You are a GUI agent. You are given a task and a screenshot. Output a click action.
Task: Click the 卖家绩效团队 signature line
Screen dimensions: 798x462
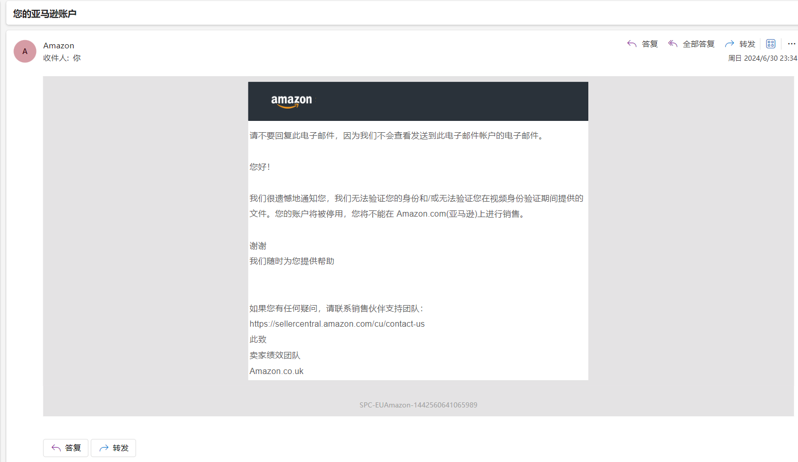coord(275,355)
